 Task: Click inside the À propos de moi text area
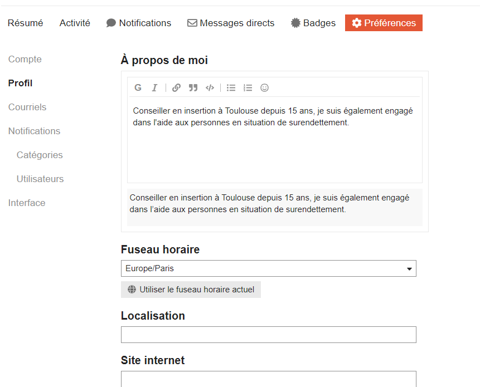tap(275, 140)
